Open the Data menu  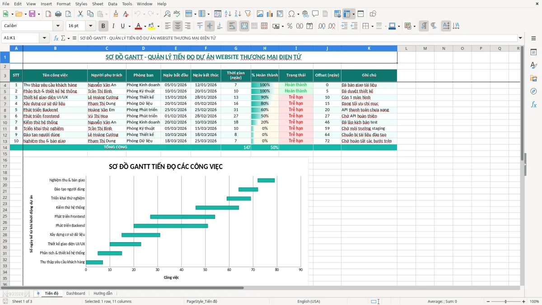coord(112,4)
